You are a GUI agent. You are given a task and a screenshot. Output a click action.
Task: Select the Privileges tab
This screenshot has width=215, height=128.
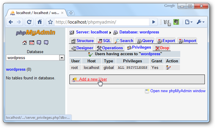[139, 48]
